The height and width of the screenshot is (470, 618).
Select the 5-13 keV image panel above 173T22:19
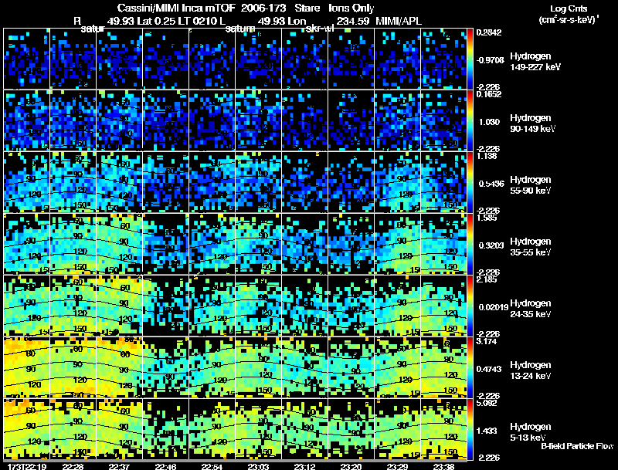[x=27, y=429]
